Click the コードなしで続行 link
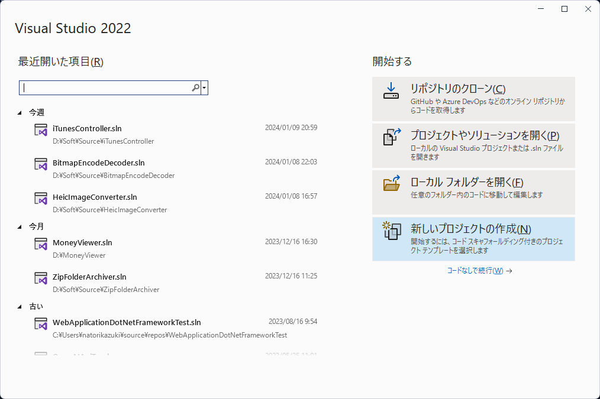 [475, 271]
